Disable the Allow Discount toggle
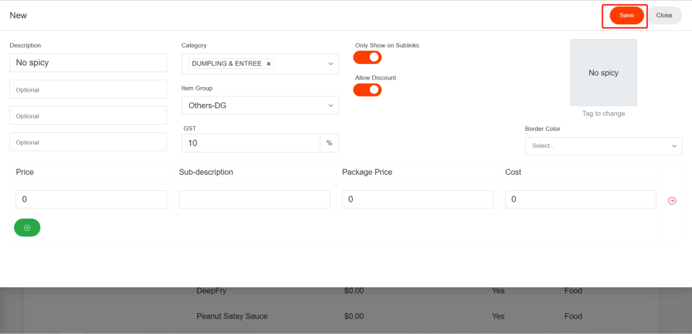 [x=368, y=90]
